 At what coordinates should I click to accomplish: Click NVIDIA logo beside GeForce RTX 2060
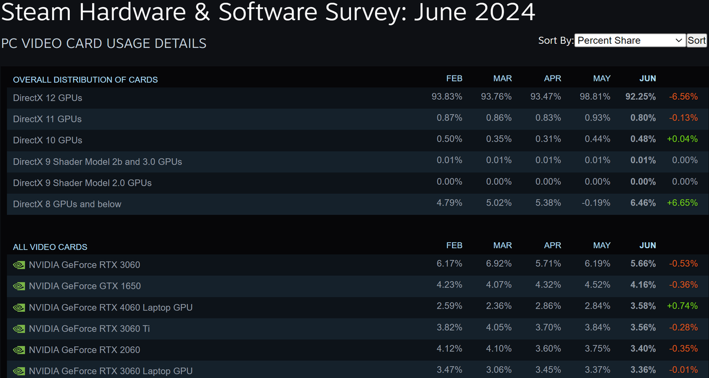[x=19, y=350]
